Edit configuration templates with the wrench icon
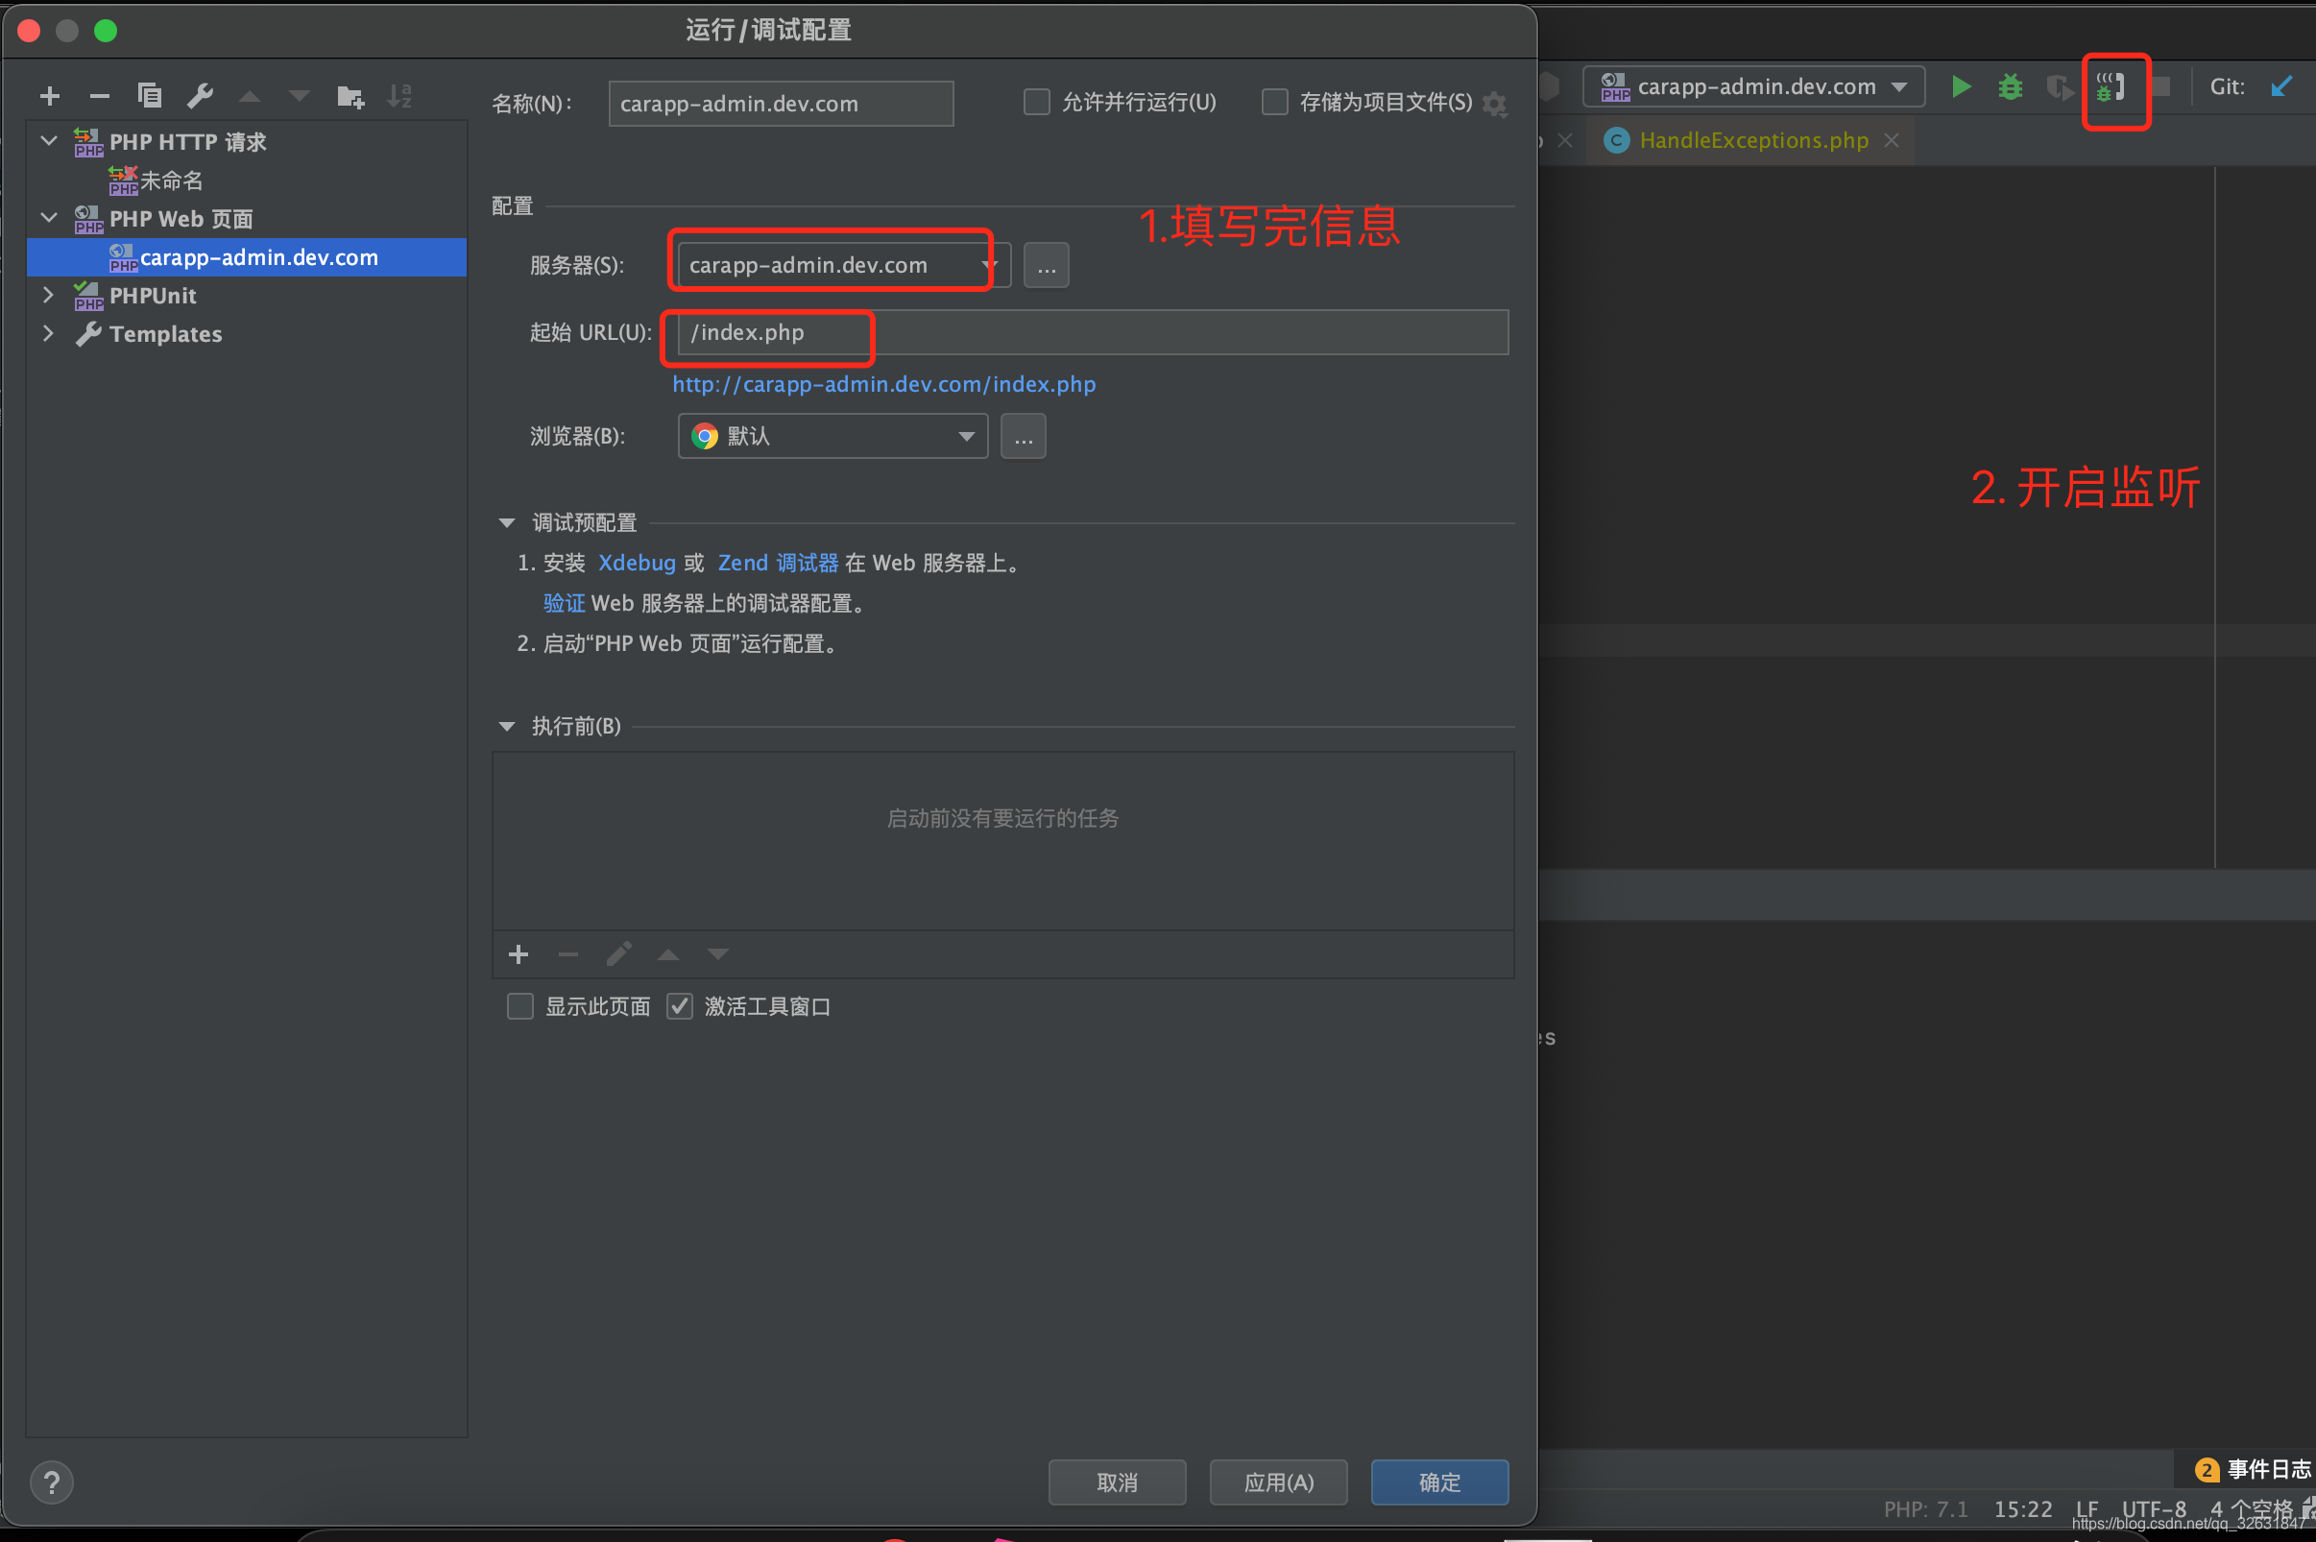The width and height of the screenshot is (2316, 1542). coord(201,95)
